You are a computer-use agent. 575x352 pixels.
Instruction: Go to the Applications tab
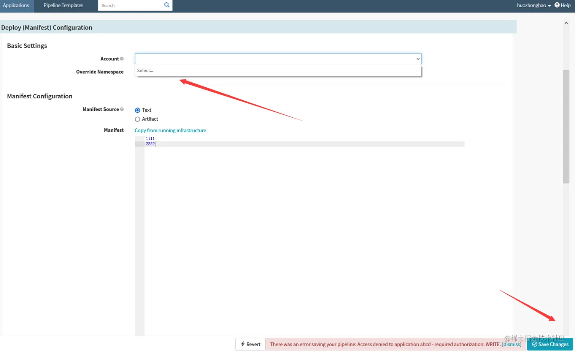16,5
